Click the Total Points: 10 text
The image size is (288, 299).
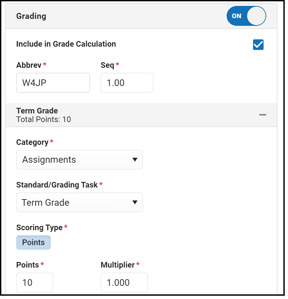tap(44, 119)
